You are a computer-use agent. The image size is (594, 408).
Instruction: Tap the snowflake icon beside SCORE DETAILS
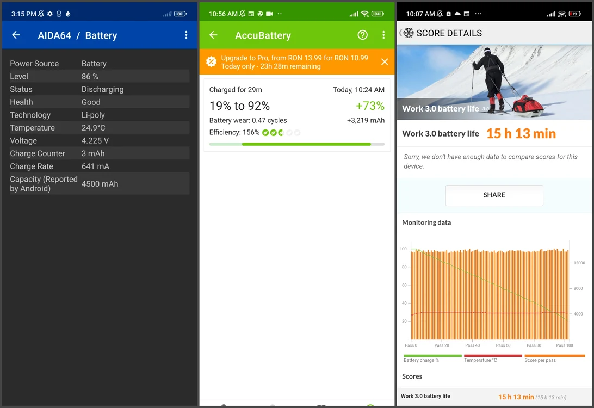(409, 33)
